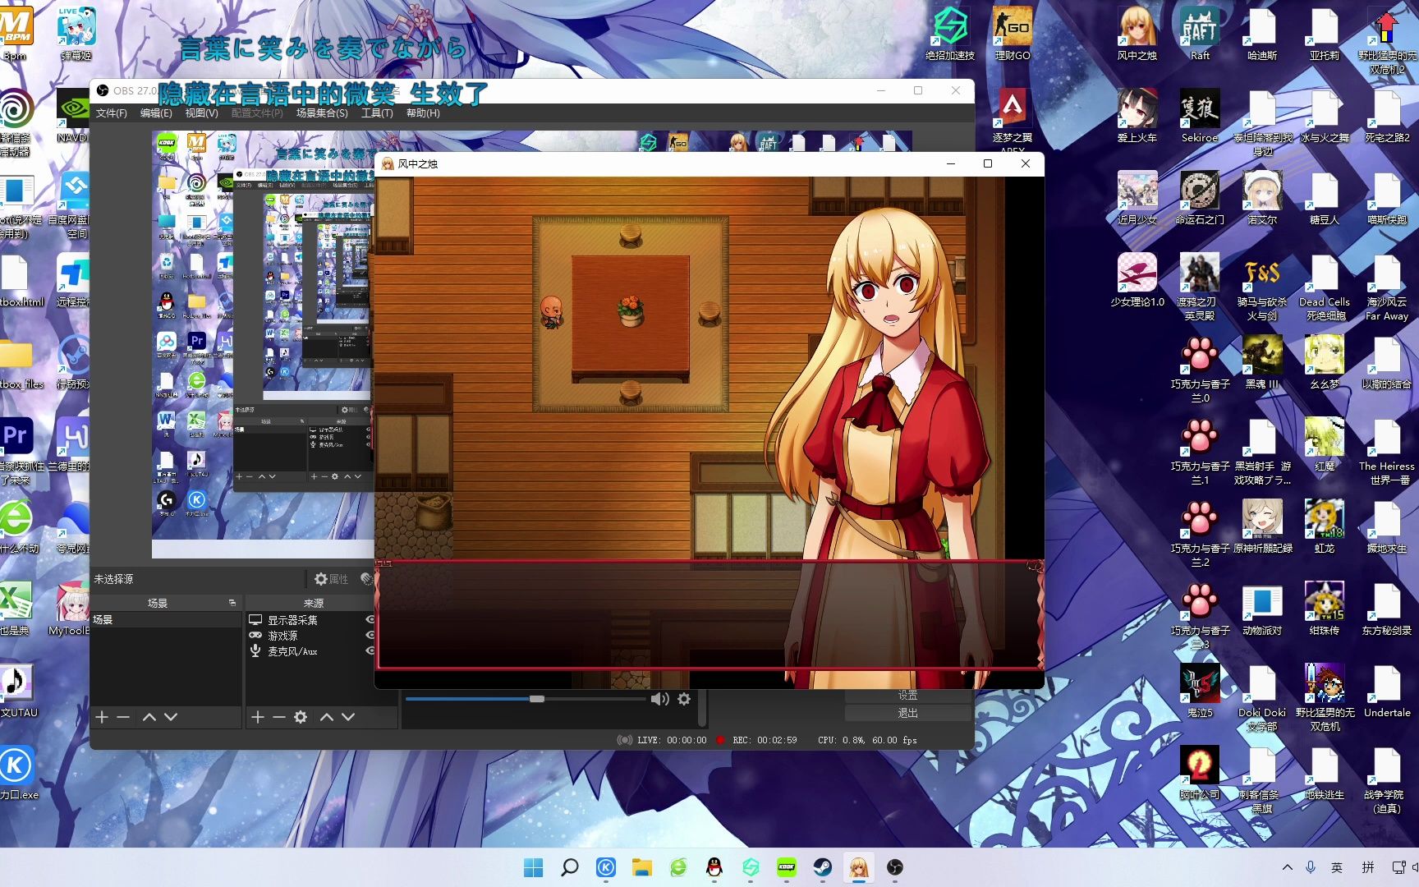Click the 退出 exit button in OBS

(x=907, y=713)
